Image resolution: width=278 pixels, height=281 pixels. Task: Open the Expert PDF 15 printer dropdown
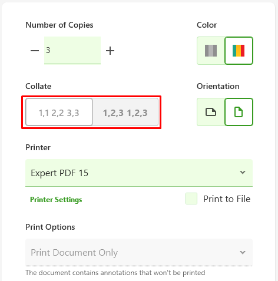139,173
